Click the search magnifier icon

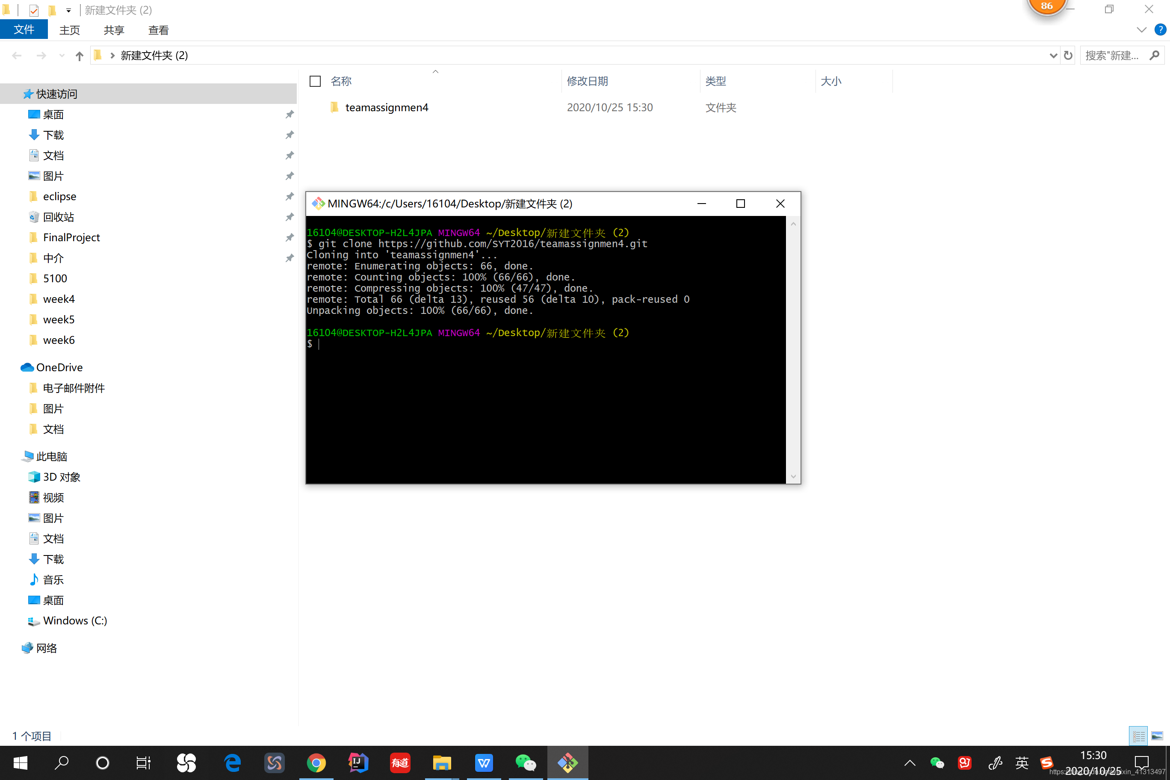pos(1155,56)
